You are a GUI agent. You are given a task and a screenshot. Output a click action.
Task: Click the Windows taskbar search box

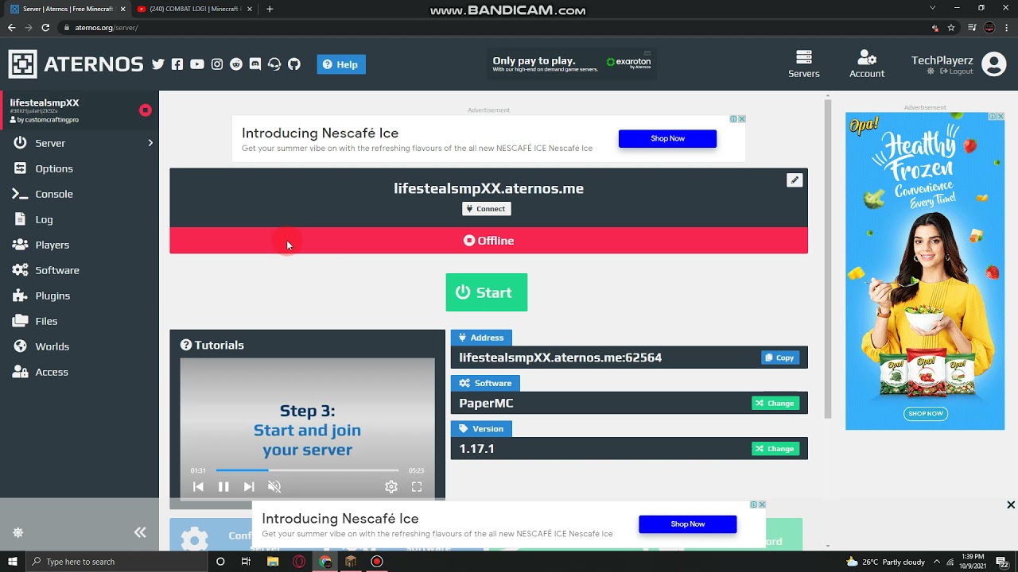point(117,562)
